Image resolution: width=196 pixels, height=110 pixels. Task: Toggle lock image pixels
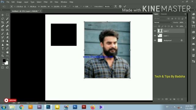click(x=162, y=27)
